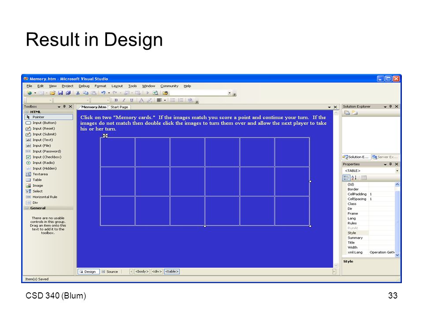423x317 pixels.
Task: Click the first icon in Solution Explorer toolbar
Action: click(x=347, y=113)
